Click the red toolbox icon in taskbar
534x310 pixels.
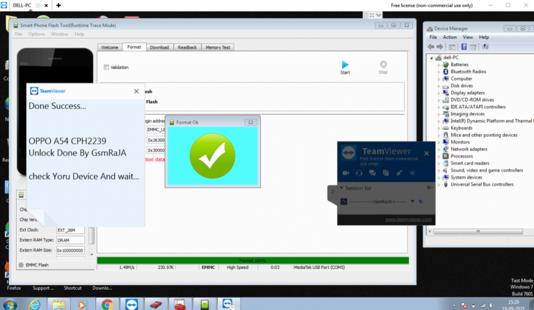tap(179, 304)
